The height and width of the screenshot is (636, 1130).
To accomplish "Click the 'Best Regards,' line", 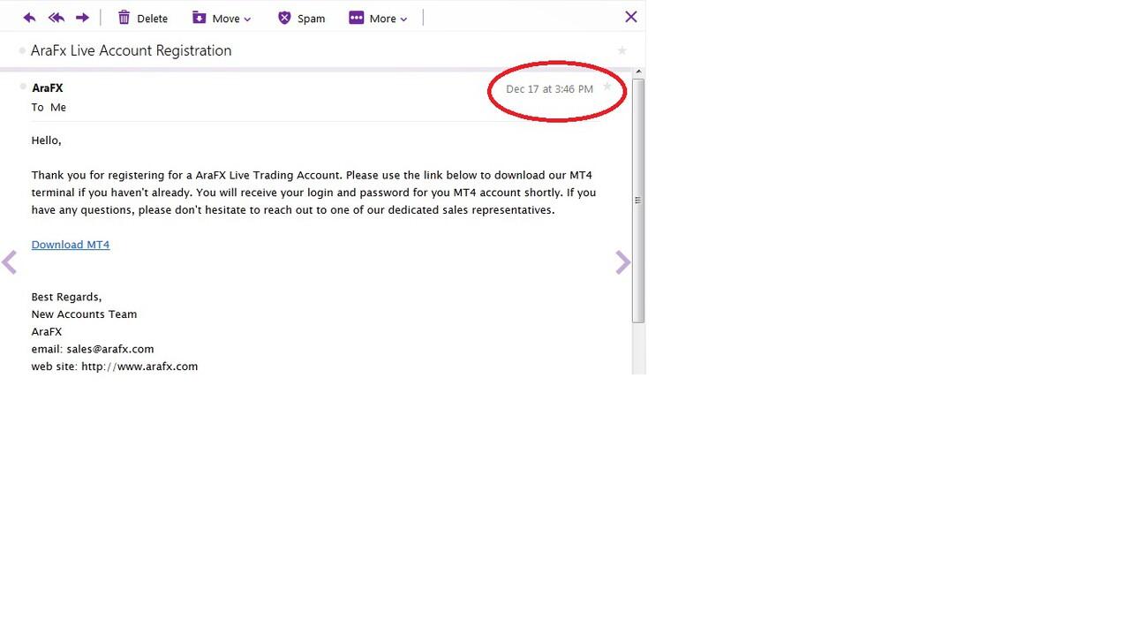I will (x=66, y=297).
